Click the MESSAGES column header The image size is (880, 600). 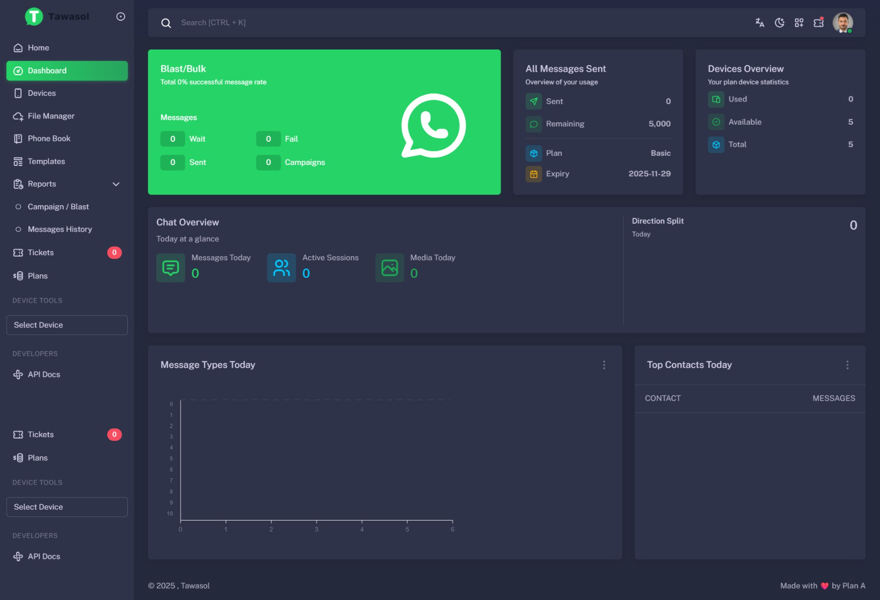(834, 398)
